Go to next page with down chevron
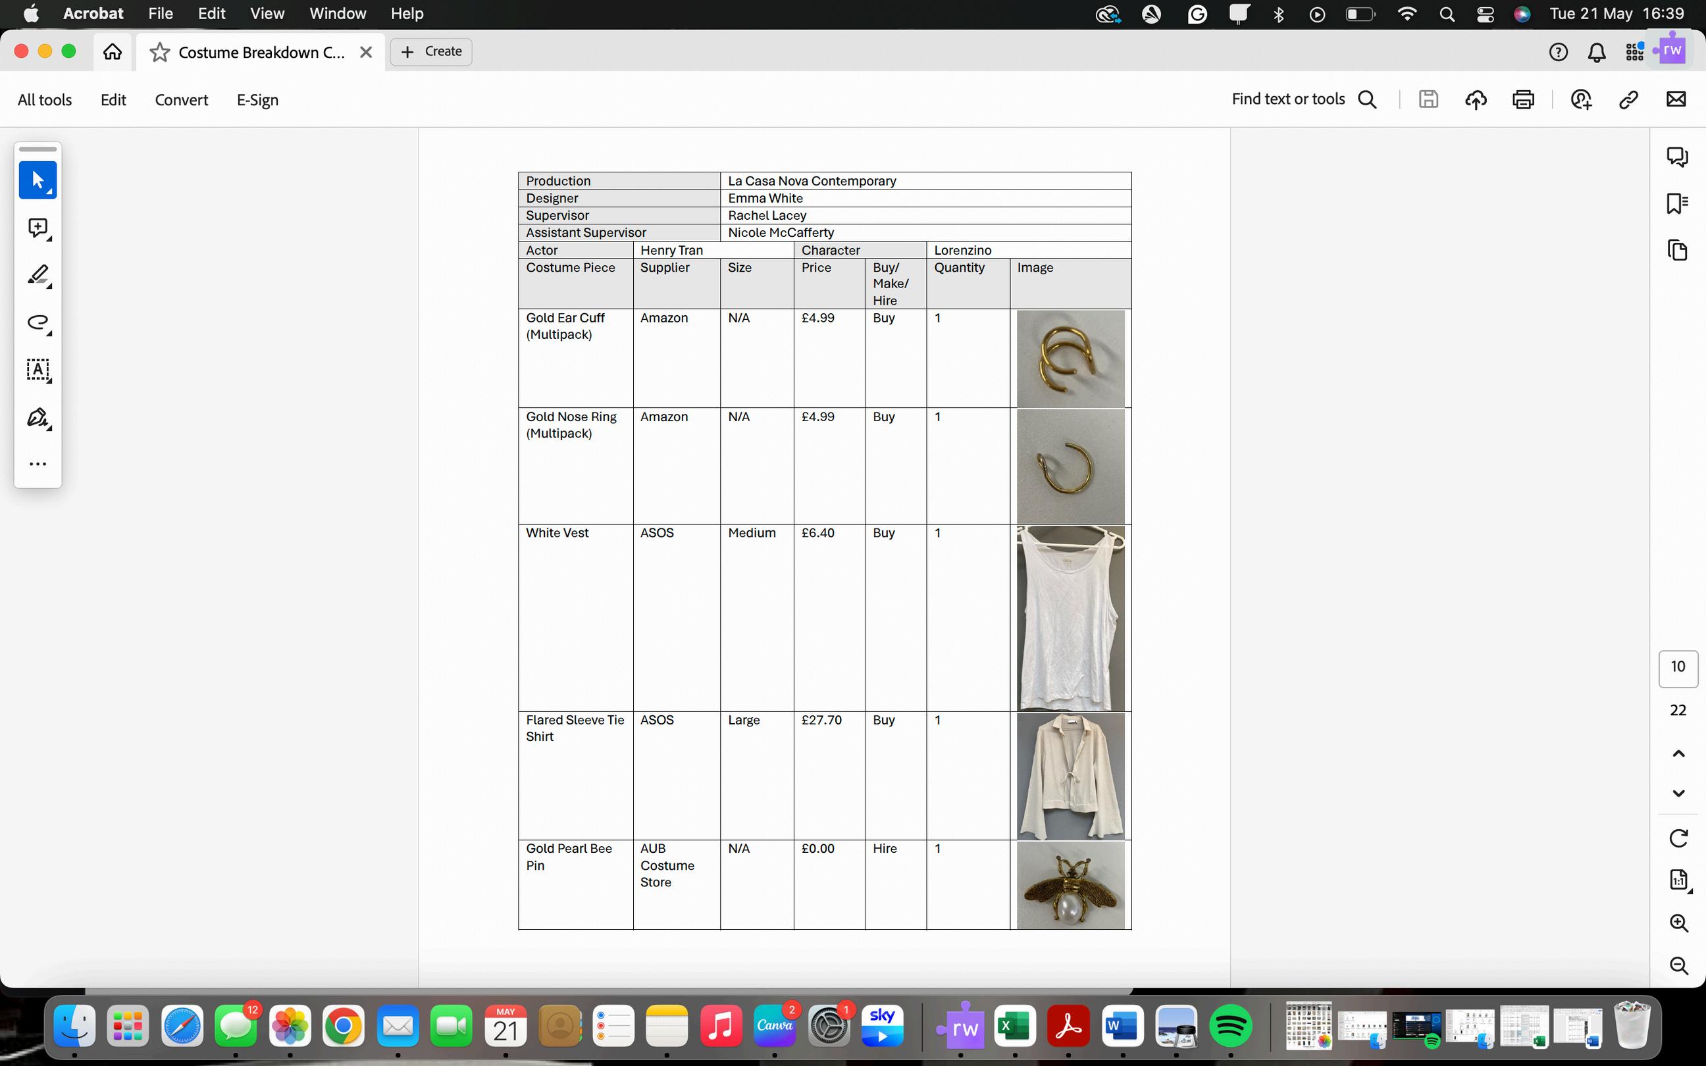1706x1066 pixels. (x=1678, y=793)
